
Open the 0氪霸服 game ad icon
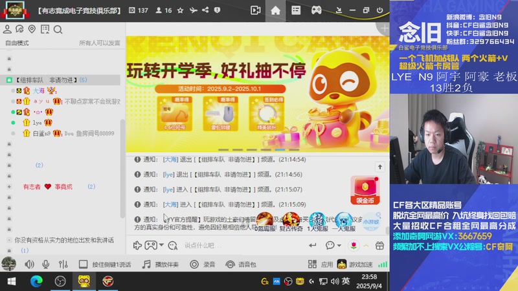tap(265, 222)
